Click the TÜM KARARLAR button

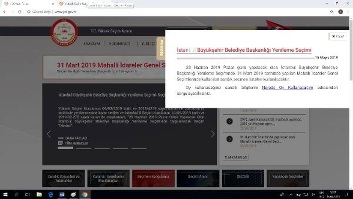tap(236, 157)
